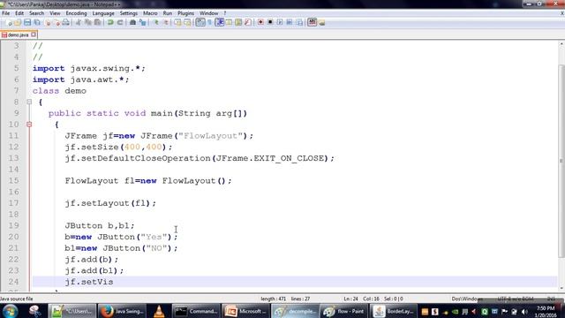Open the Run menu

[x=168, y=13]
